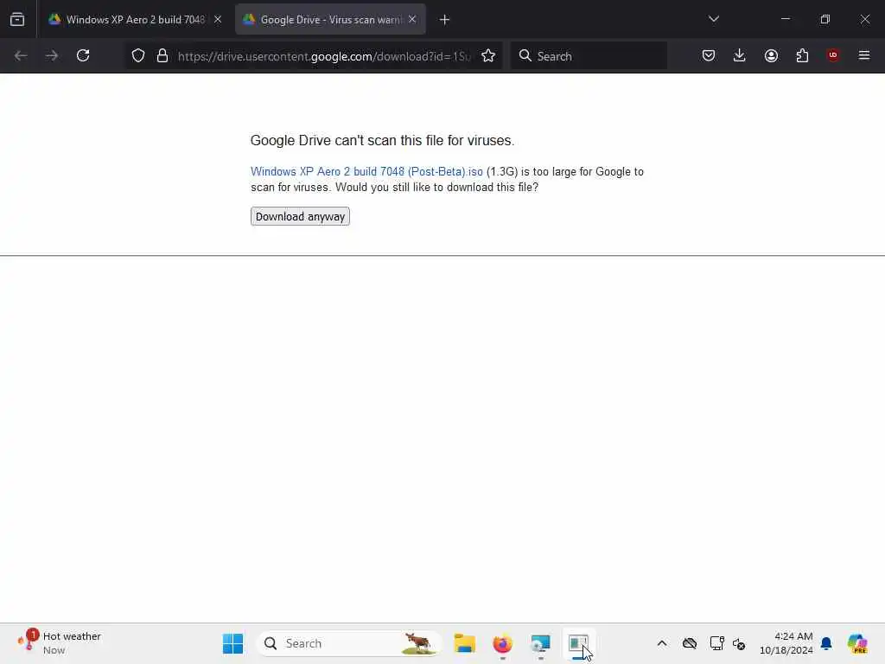This screenshot has height=664, width=885.
Task: Open Hot weather widget on taskbar
Action: tap(59, 643)
